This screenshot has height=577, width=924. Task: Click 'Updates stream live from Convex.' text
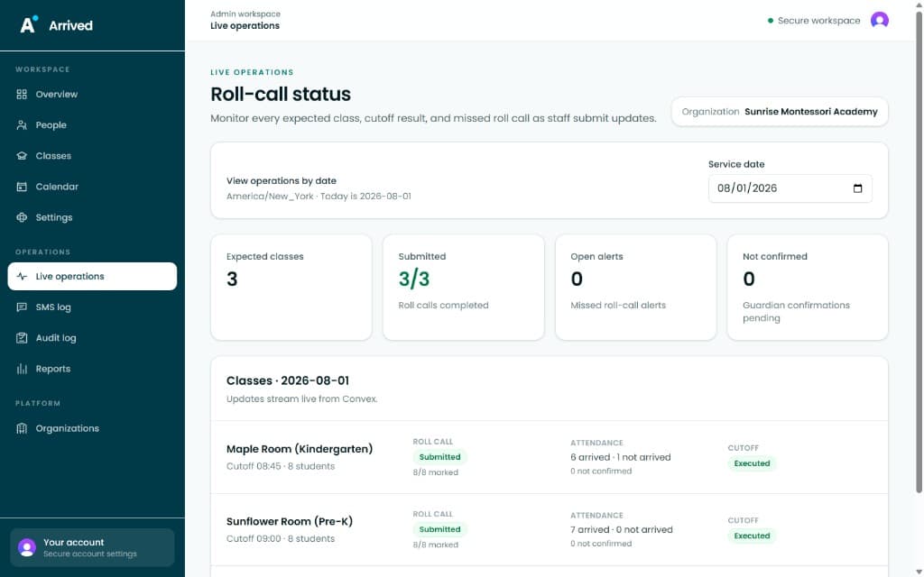click(x=301, y=399)
